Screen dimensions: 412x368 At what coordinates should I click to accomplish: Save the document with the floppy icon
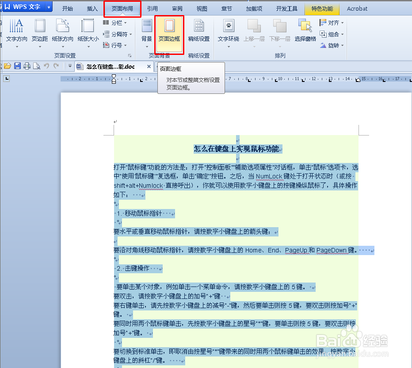coord(17,66)
